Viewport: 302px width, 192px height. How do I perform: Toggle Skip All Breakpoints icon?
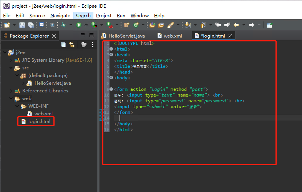[x=52, y=25]
